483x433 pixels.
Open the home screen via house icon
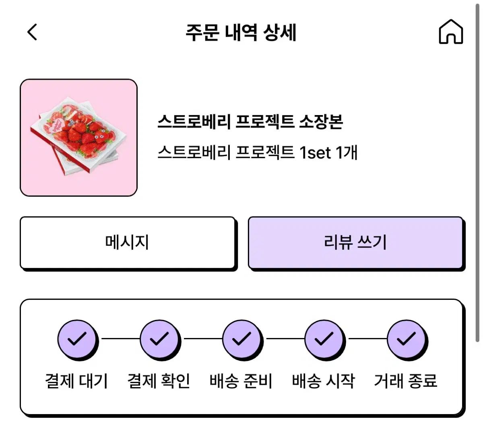point(451,31)
